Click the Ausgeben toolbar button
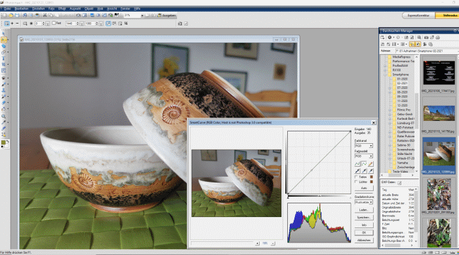The width and height of the screenshot is (459, 255). point(167,16)
